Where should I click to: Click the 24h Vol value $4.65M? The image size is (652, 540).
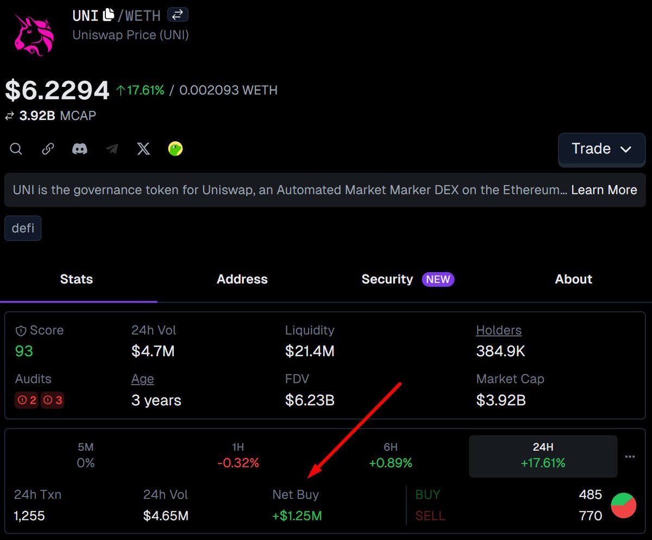pyautogui.click(x=166, y=516)
